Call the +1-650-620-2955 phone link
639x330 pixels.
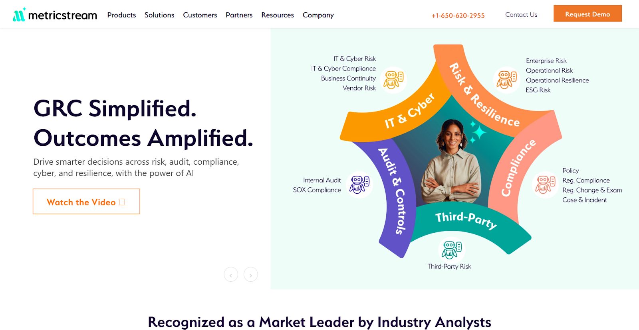pyautogui.click(x=458, y=16)
